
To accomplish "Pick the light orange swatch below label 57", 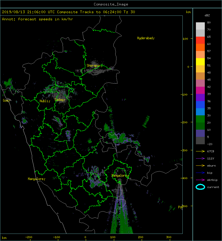I will point(200,55).
